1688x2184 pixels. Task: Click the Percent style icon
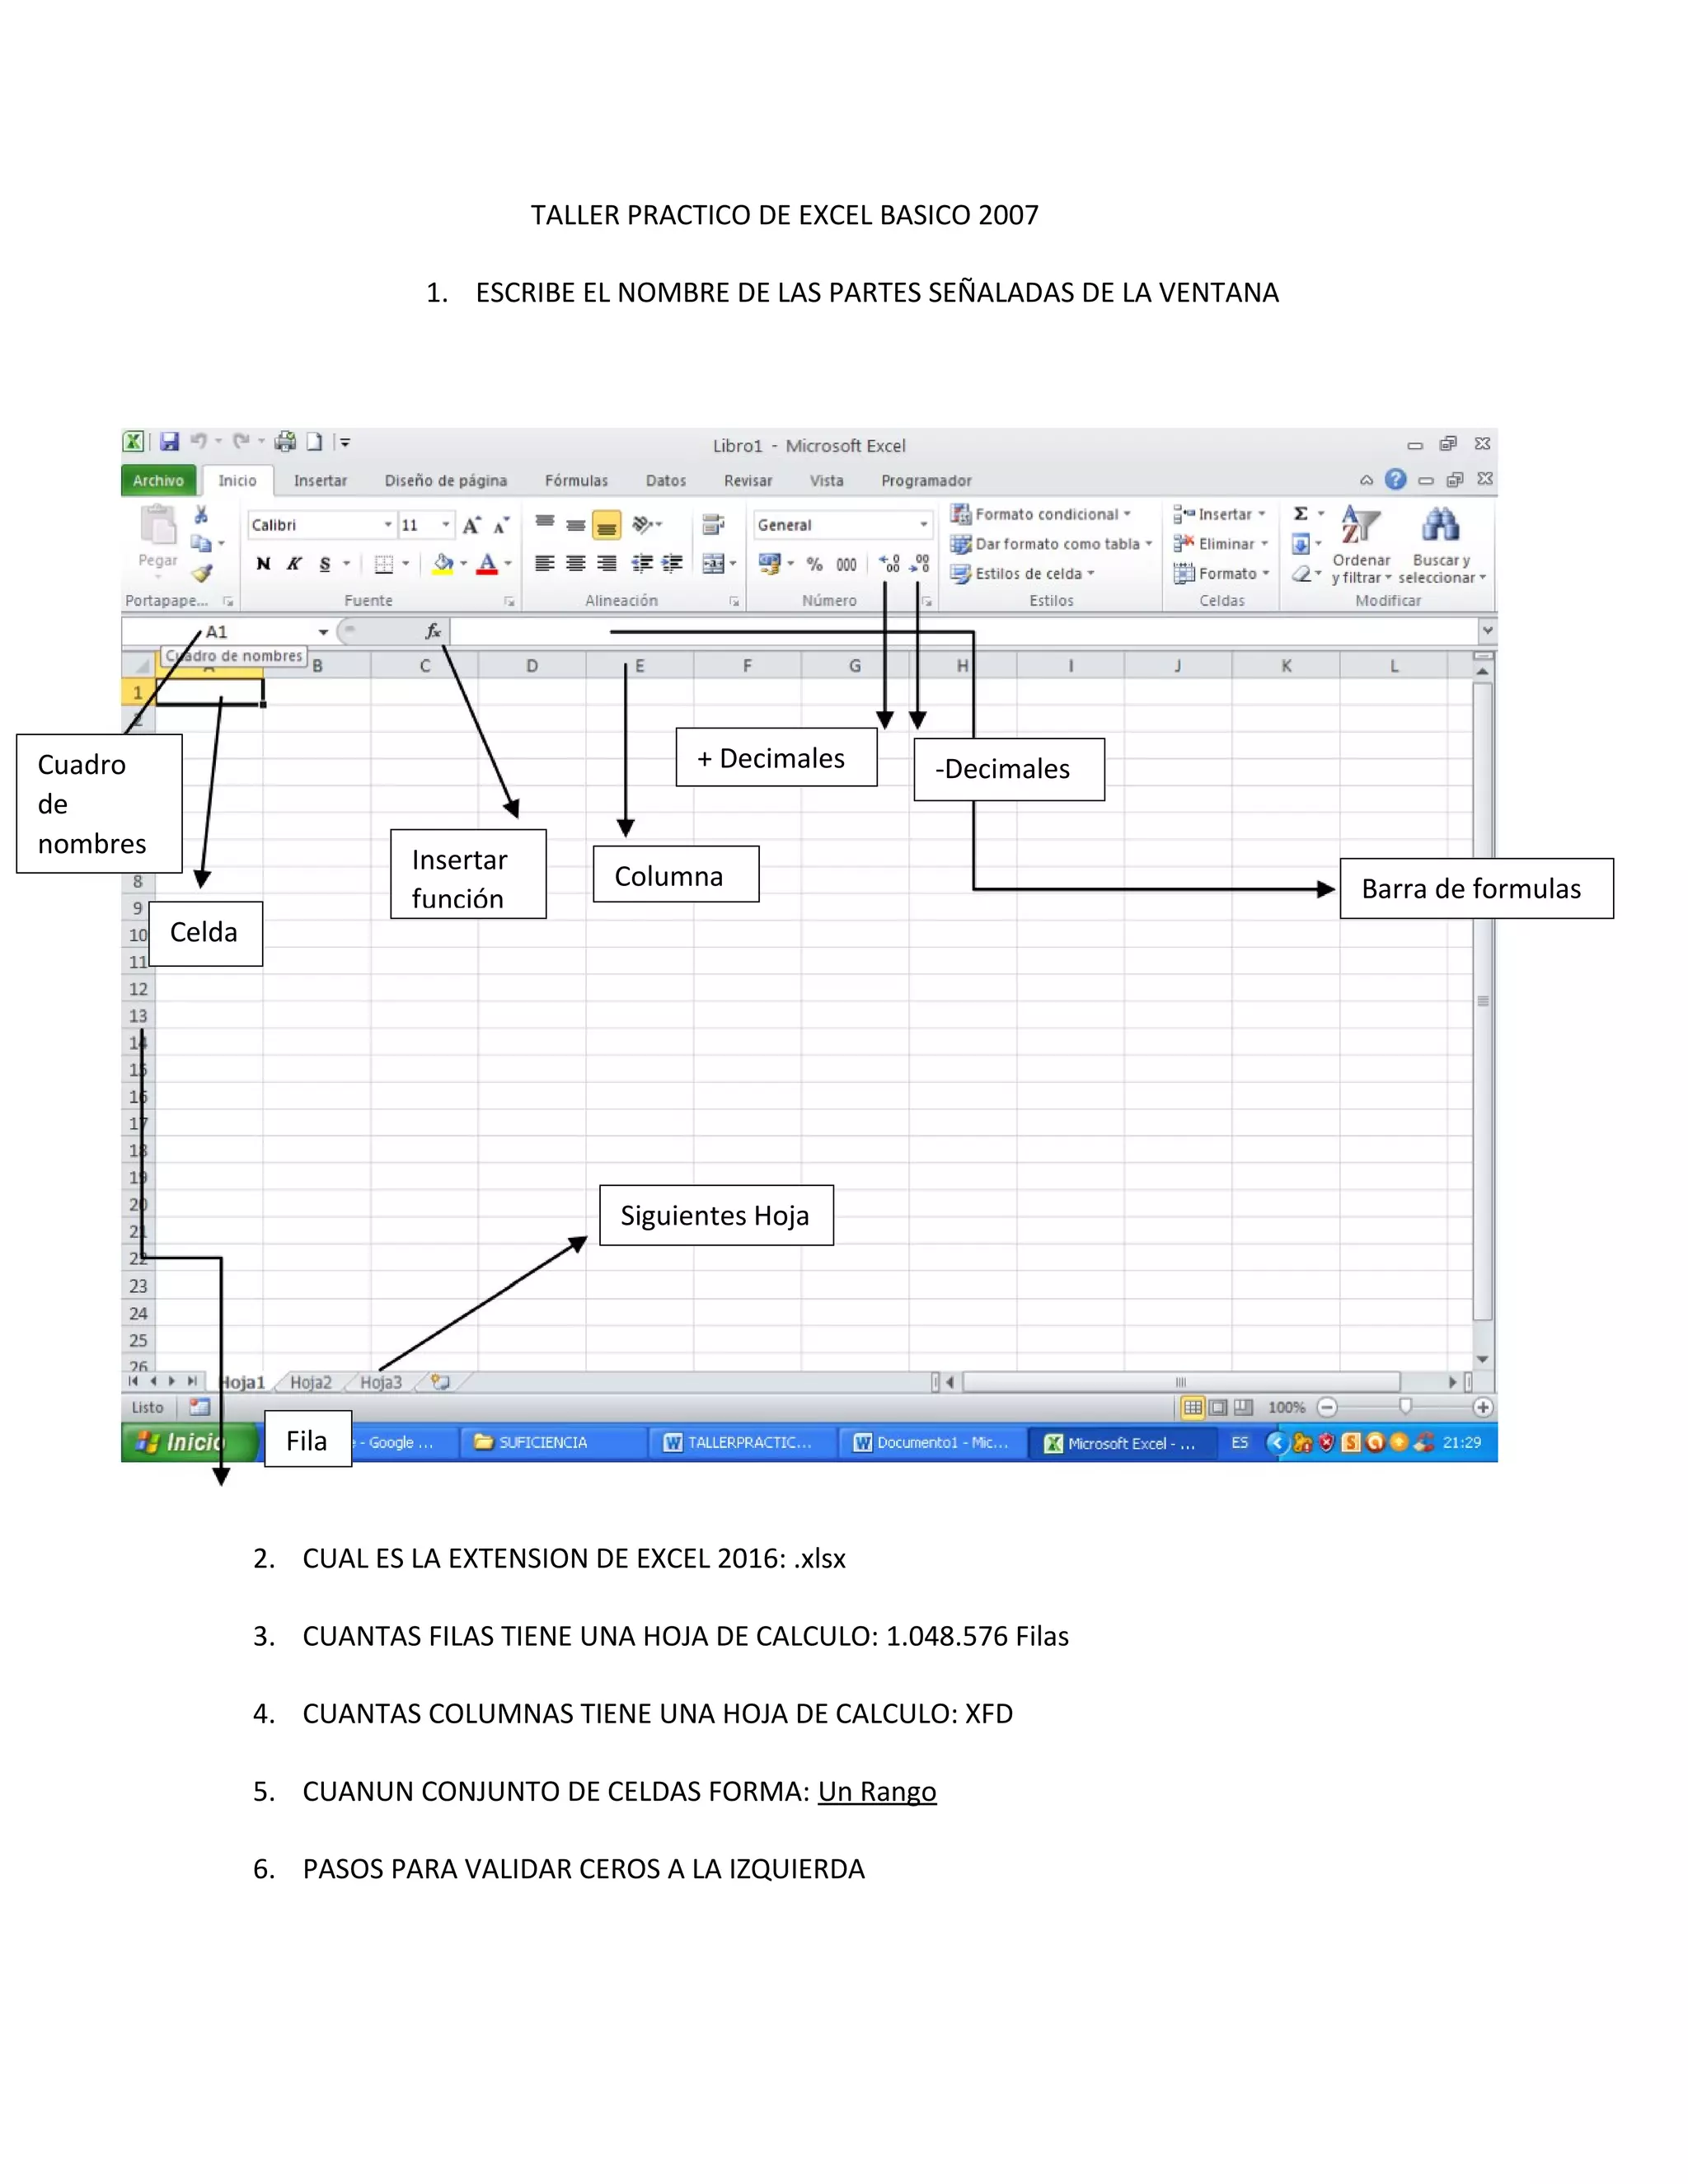tap(815, 564)
